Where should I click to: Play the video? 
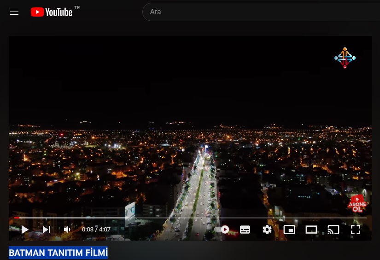tap(24, 230)
